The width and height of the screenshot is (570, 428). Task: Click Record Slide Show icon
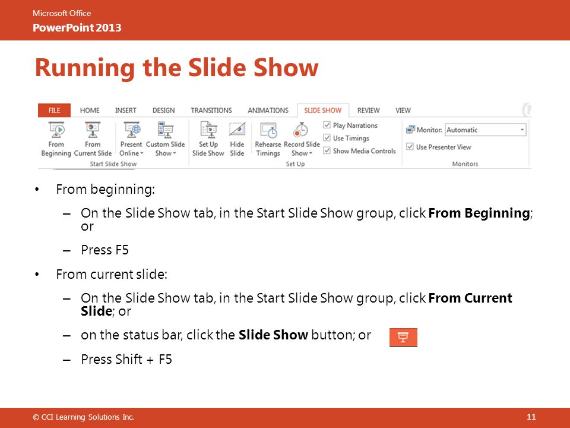tap(301, 130)
